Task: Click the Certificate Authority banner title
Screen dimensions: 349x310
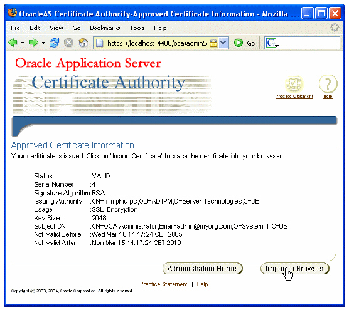Action: (x=109, y=83)
